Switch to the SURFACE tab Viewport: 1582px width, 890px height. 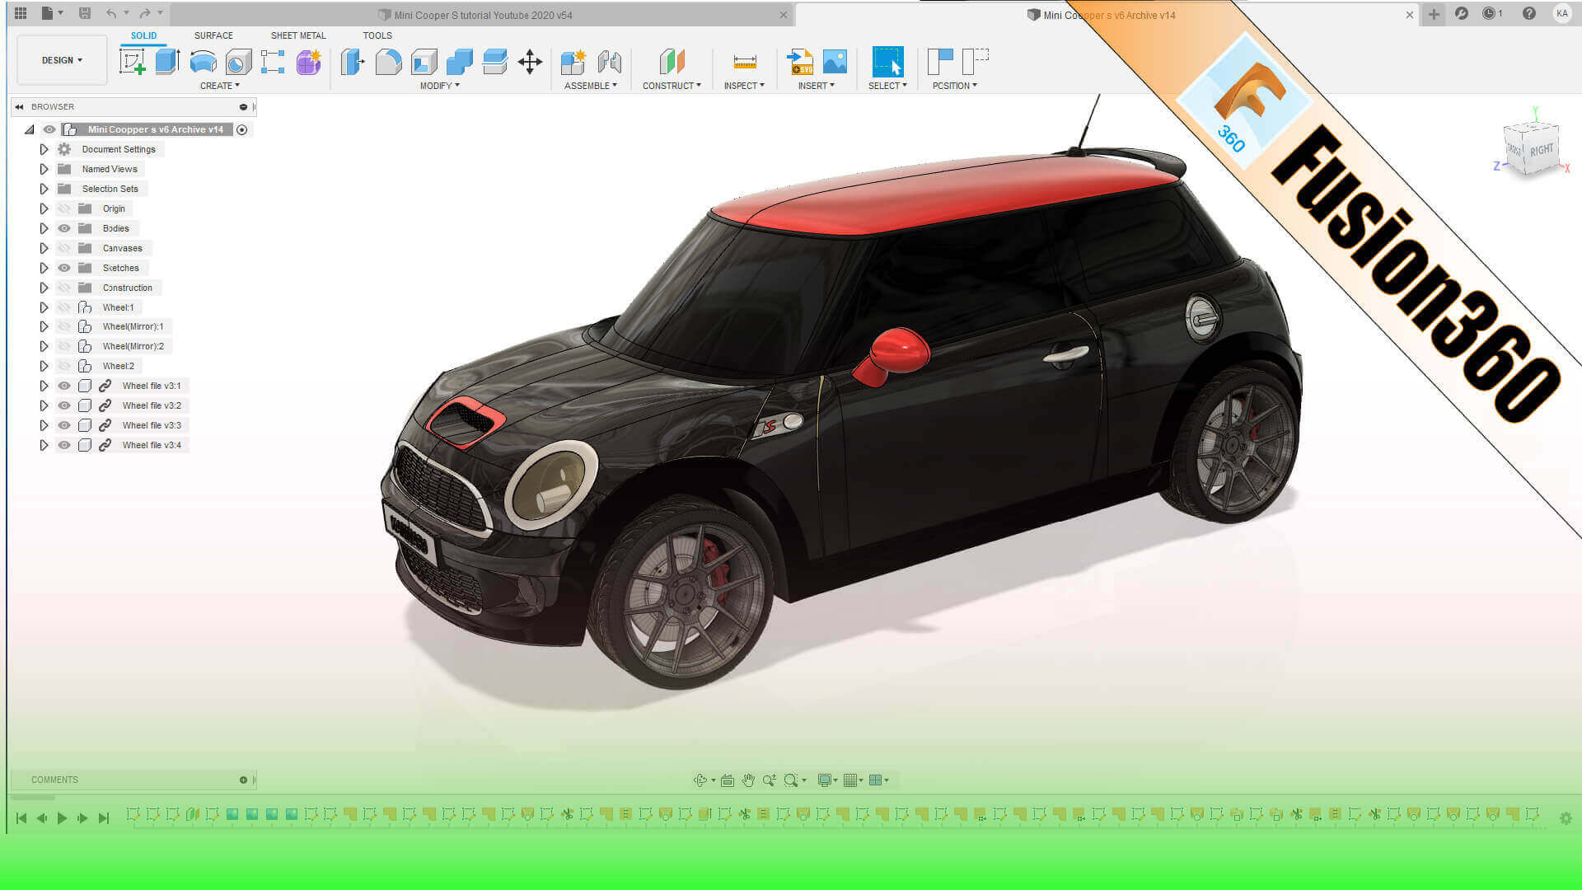213,35
